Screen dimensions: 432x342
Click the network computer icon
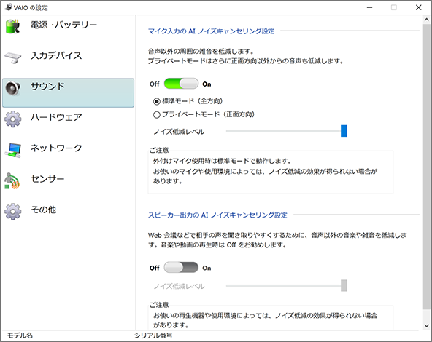(13, 150)
